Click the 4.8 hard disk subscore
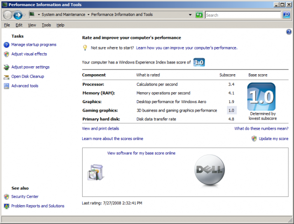This screenshot has width=294, height=224. [231, 119]
